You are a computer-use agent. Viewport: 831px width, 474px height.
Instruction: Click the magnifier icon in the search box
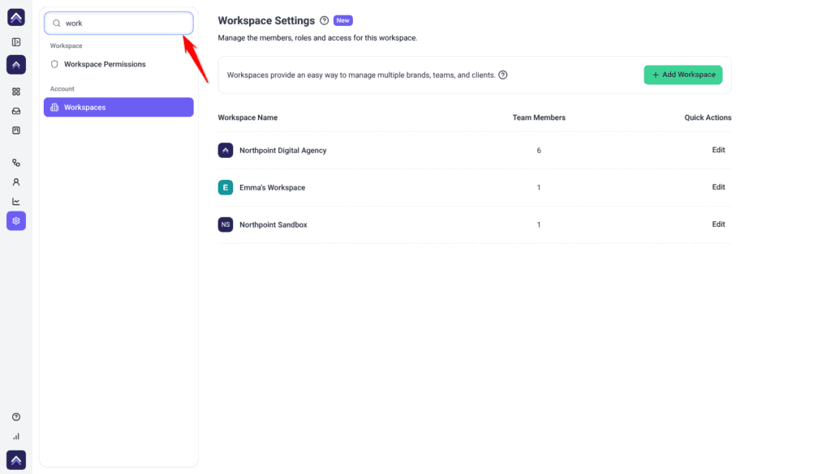tap(57, 23)
